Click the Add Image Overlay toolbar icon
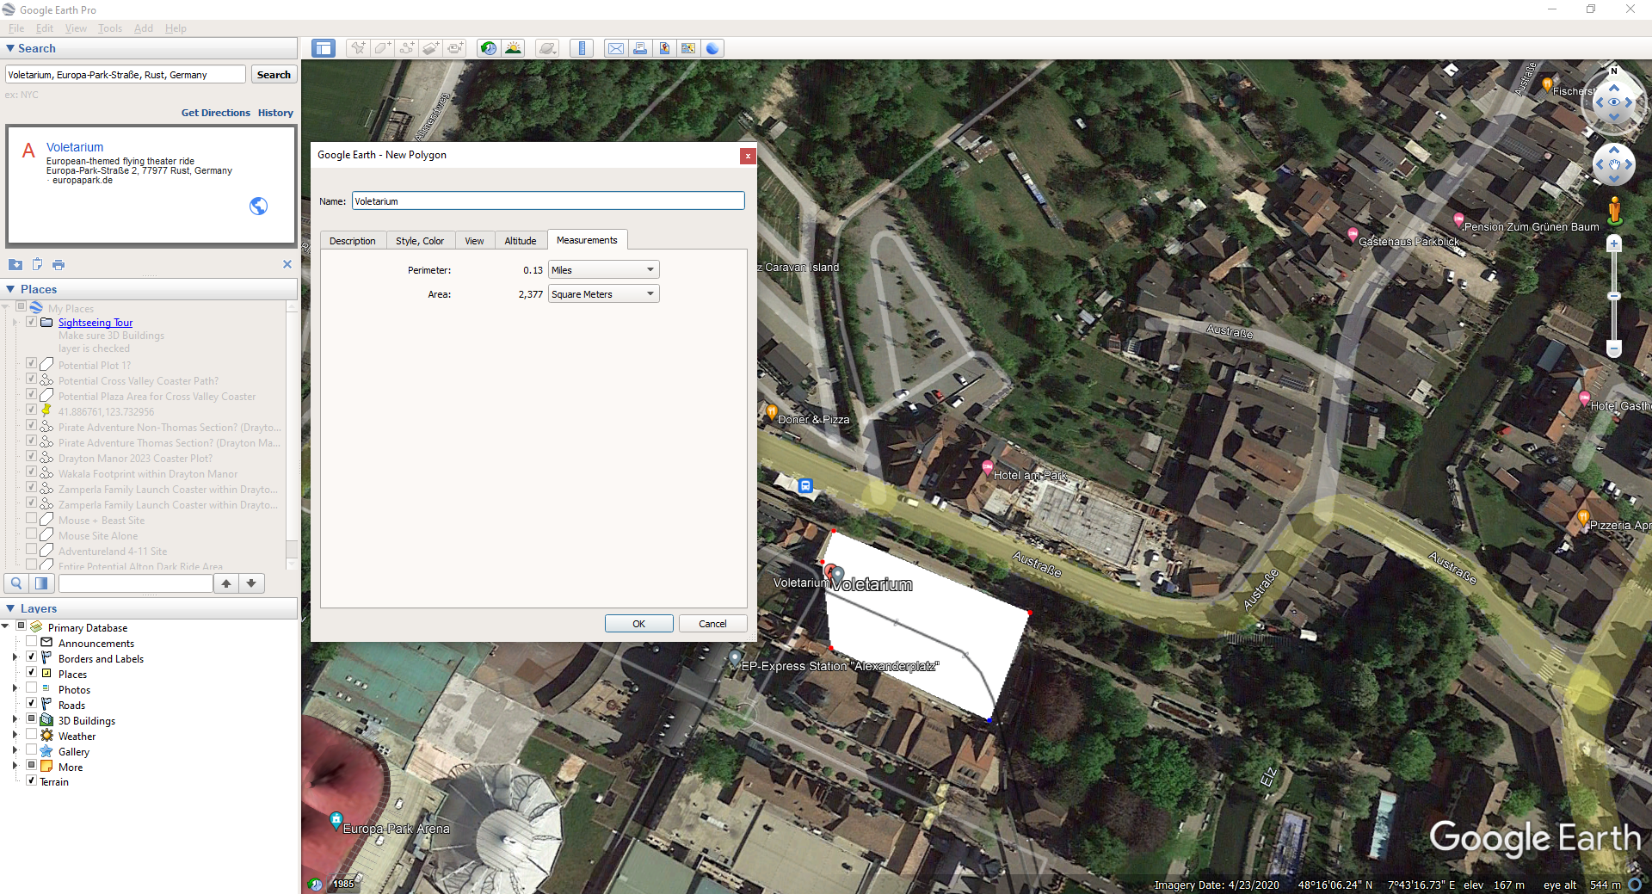The height and width of the screenshot is (894, 1652). coord(430,48)
